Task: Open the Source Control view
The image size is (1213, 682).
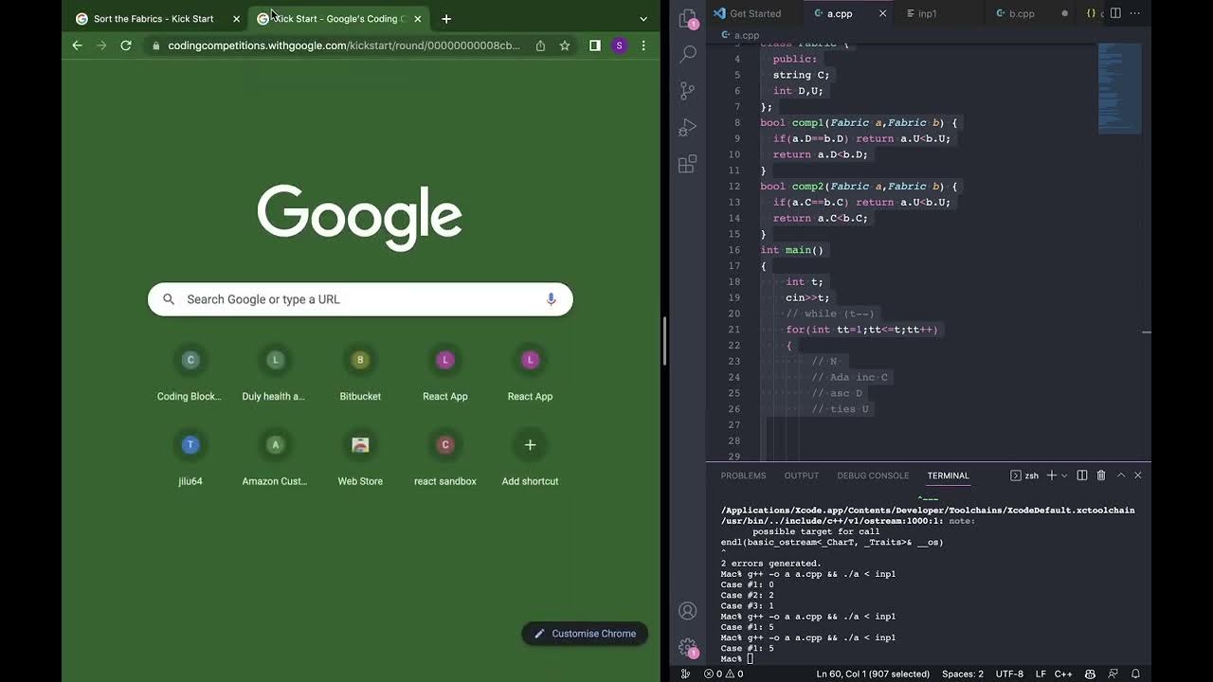Action: tap(688, 91)
